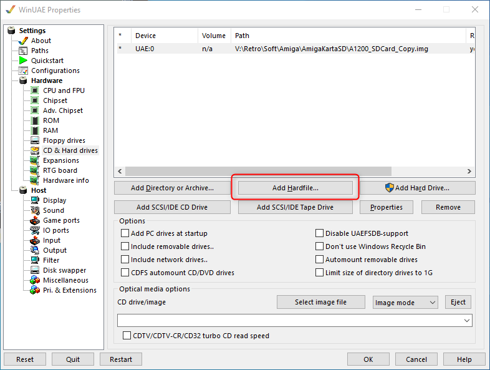This screenshot has width=490, height=370.
Task: Click the RAM chip icon
Action: click(x=35, y=130)
